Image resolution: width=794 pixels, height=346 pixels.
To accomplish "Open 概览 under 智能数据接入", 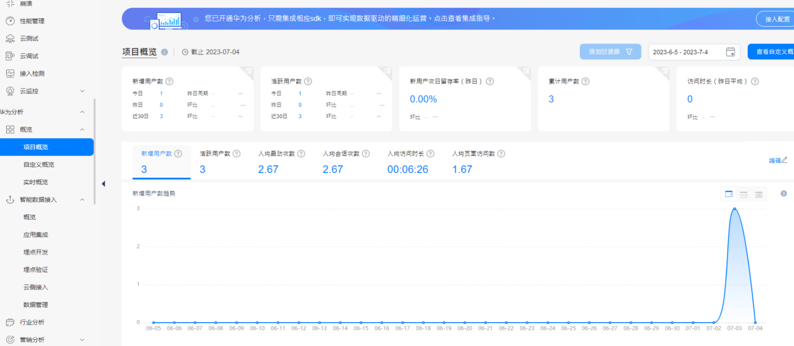I will coord(30,217).
